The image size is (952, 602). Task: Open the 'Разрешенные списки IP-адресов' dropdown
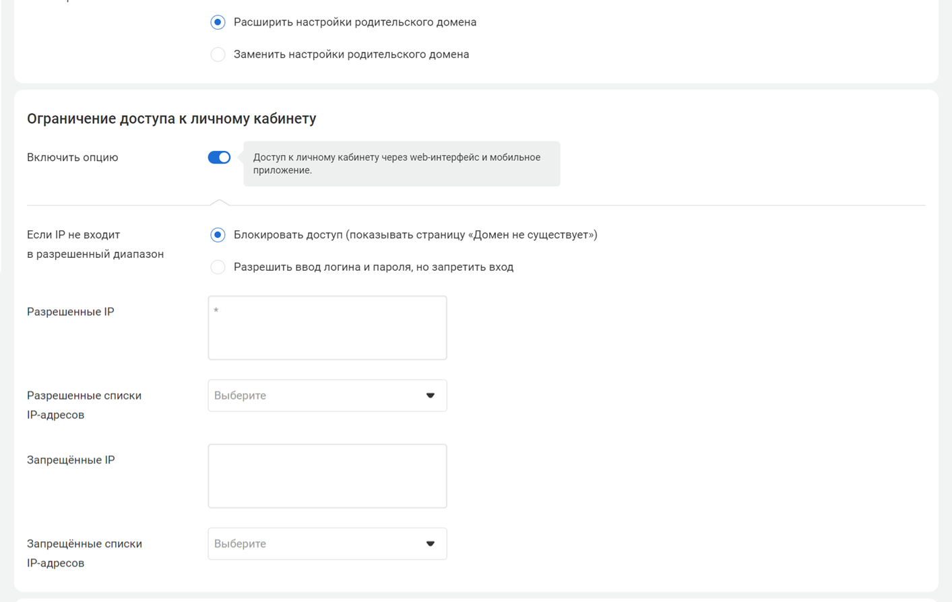tap(317, 395)
